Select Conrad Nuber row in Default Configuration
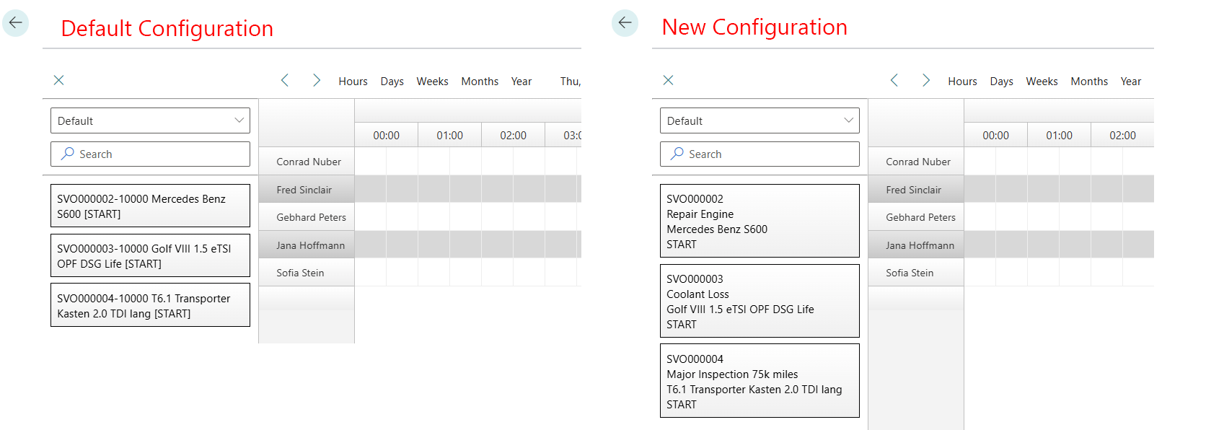Image resolution: width=1206 pixels, height=430 pixels. [x=307, y=162]
